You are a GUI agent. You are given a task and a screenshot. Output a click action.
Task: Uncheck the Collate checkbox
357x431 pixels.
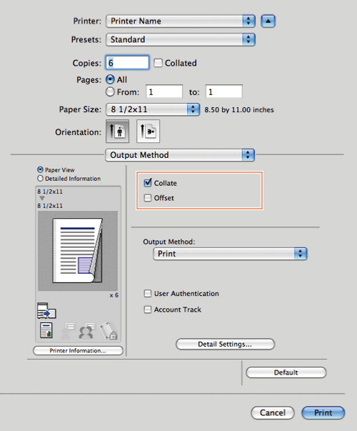point(148,183)
